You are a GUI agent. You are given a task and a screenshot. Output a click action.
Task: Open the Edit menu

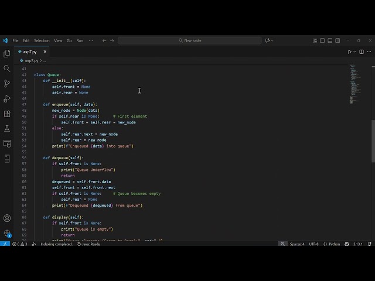pyautogui.click(x=26, y=40)
